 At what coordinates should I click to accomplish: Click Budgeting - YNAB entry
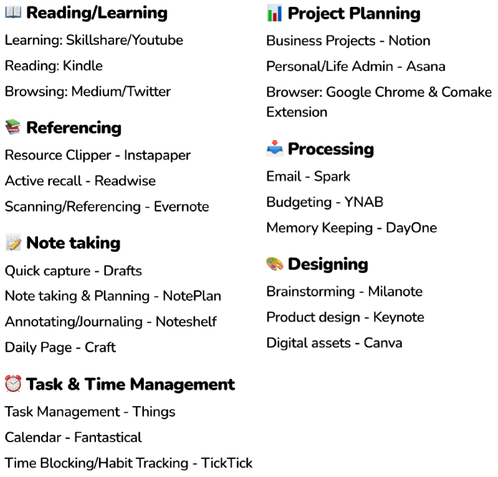click(x=324, y=202)
